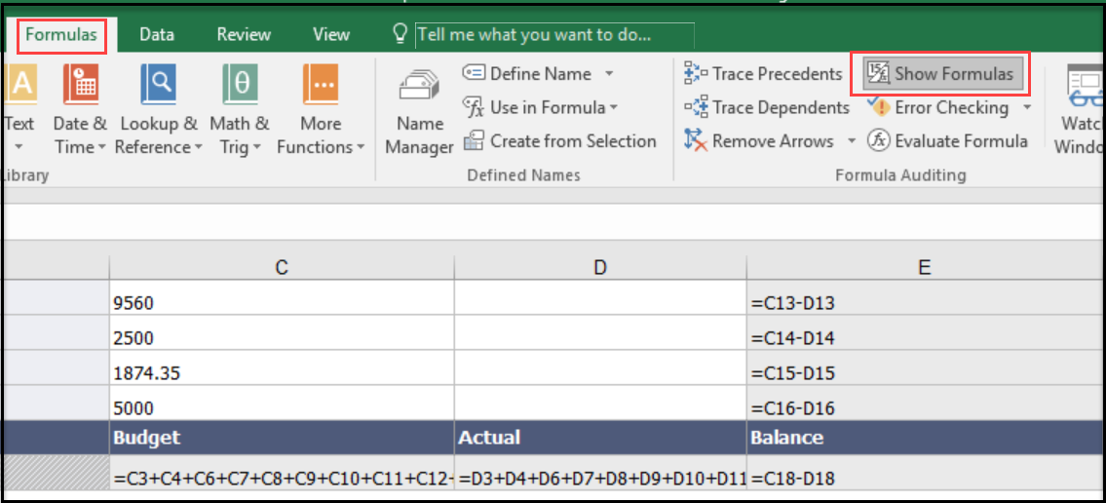Image resolution: width=1106 pixels, height=503 pixels.
Task: Select the =D3+D4+D6 sum formula cell
Action: coord(600,474)
